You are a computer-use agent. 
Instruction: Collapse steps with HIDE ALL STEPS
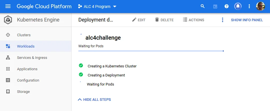point(94,99)
